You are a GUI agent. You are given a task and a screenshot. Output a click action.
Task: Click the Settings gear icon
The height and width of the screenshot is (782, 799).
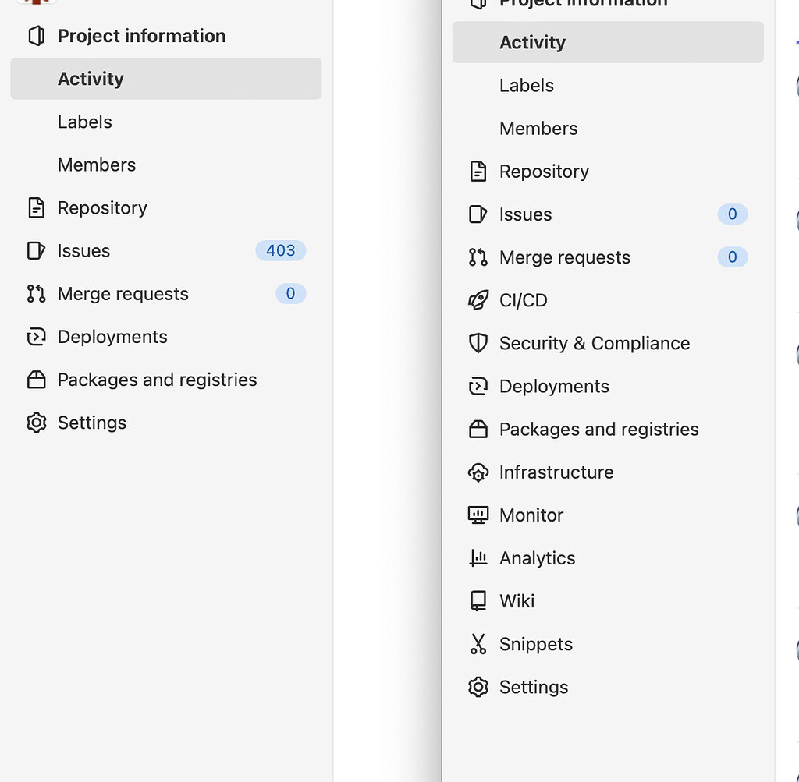click(x=478, y=687)
